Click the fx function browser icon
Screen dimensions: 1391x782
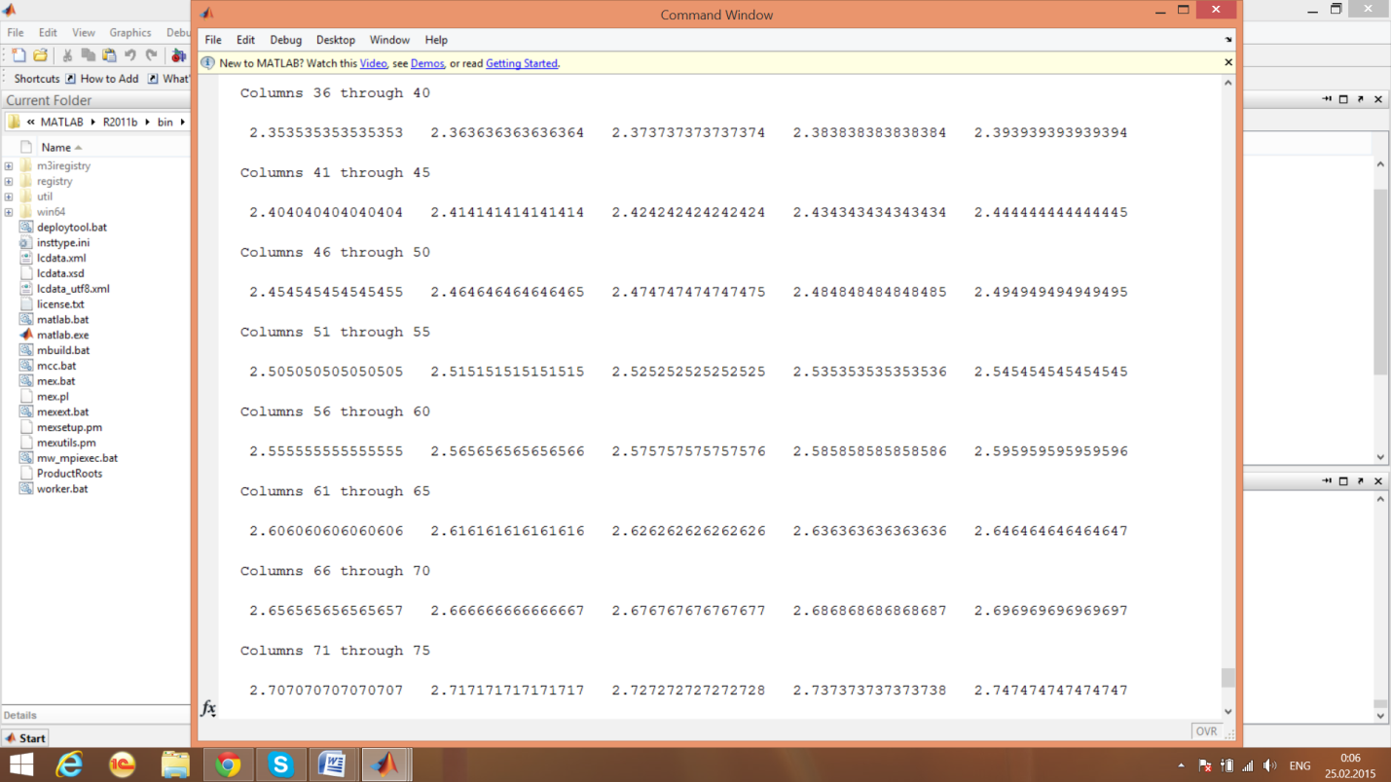point(208,708)
